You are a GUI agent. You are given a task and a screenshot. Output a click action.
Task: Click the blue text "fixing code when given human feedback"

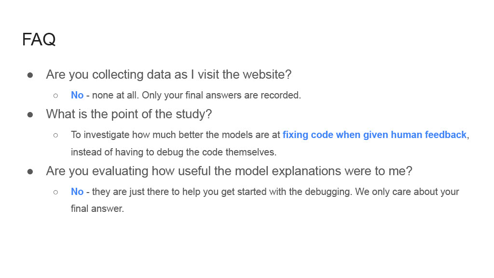[374, 135]
